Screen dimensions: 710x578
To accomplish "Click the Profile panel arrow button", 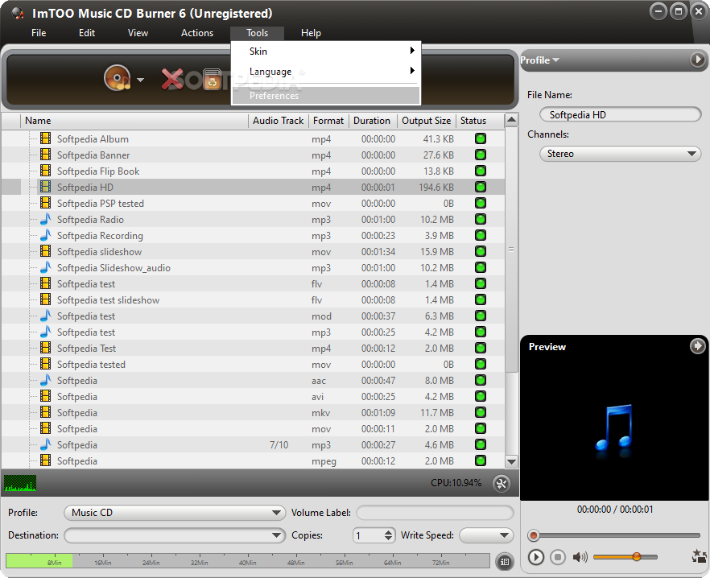I will coord(697,60).
